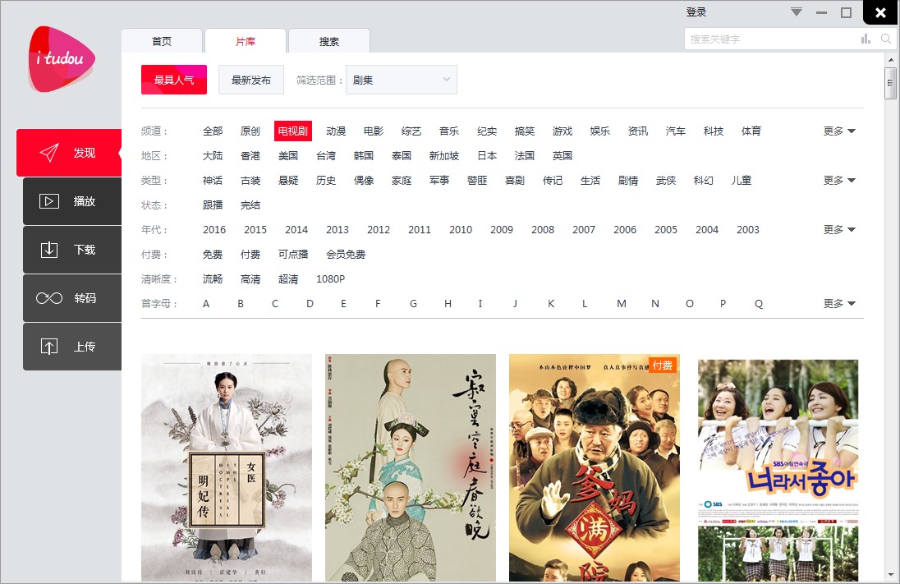Open the 下载 download section
Screen dimensions: 900x584
point(72,250)
